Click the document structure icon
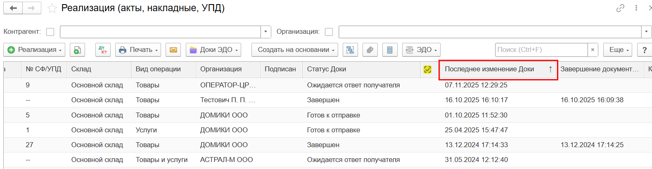 point(350,50)
